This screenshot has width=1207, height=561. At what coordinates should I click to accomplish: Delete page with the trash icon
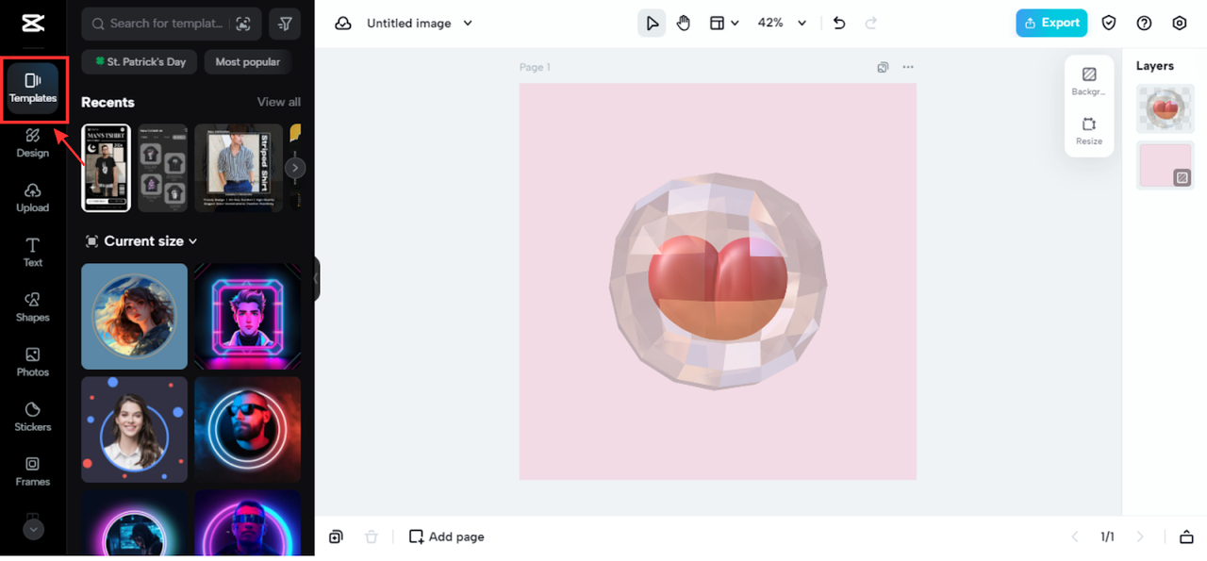(372, 536)
